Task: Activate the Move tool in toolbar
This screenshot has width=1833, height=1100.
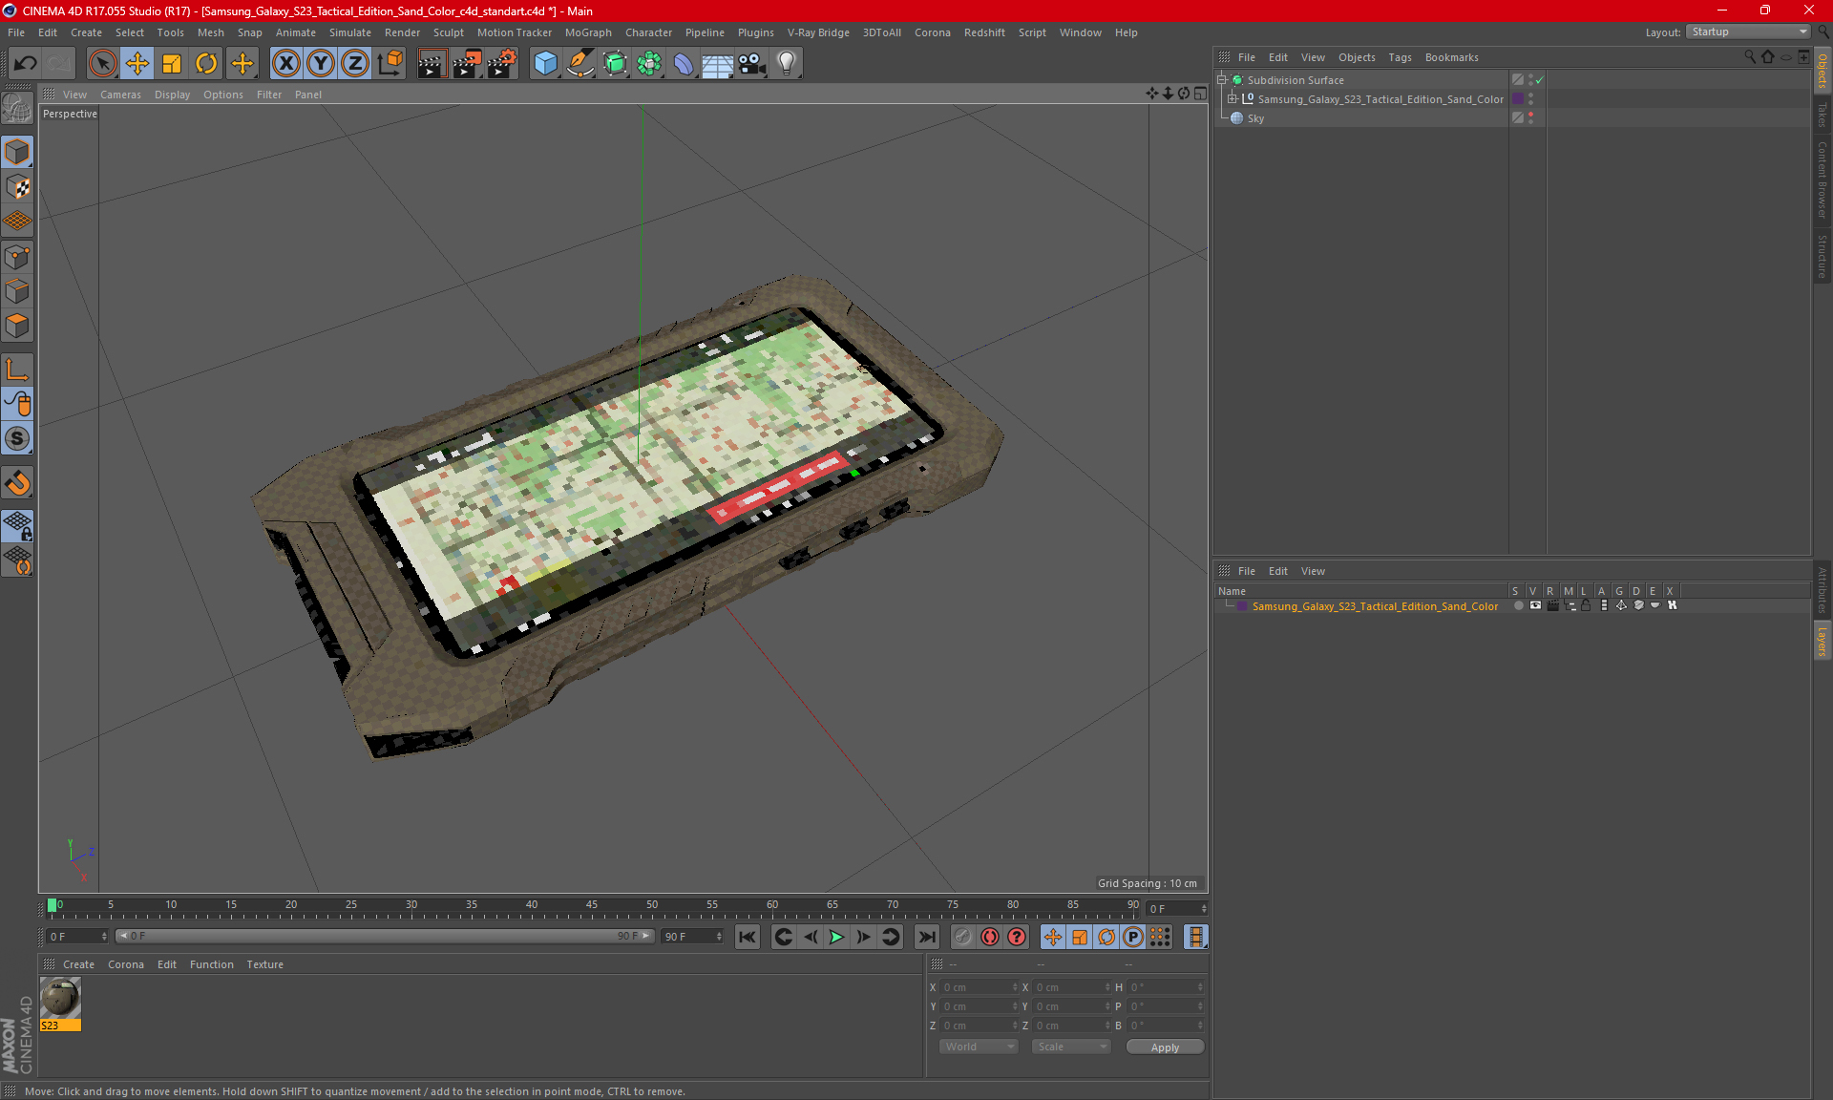Action: (137, 64)
